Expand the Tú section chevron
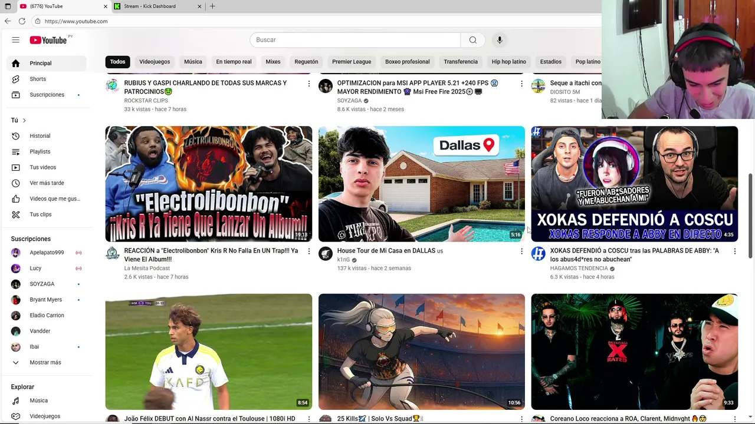The image size is (755, 424). click(24, 120)
